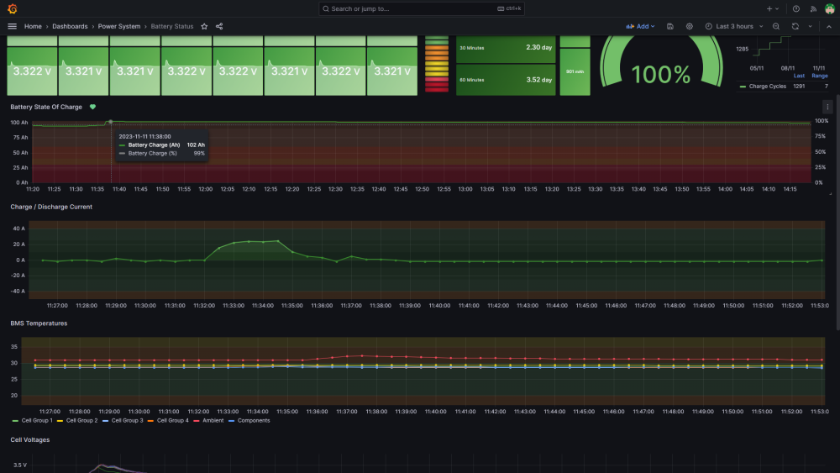Toggle the Ambient series in the legend
This screenshot has height=473, width=840.
pos(213,420)
